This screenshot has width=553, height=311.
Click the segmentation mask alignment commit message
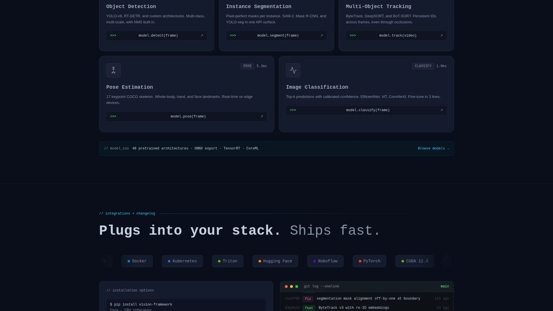pyautogui.click(x=368, y=299)
